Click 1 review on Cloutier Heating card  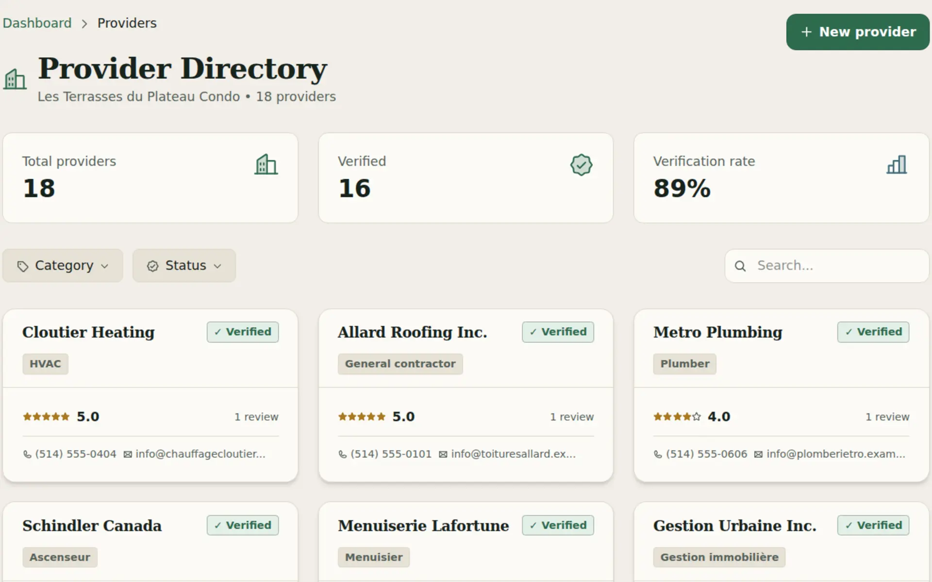[256, 417]
